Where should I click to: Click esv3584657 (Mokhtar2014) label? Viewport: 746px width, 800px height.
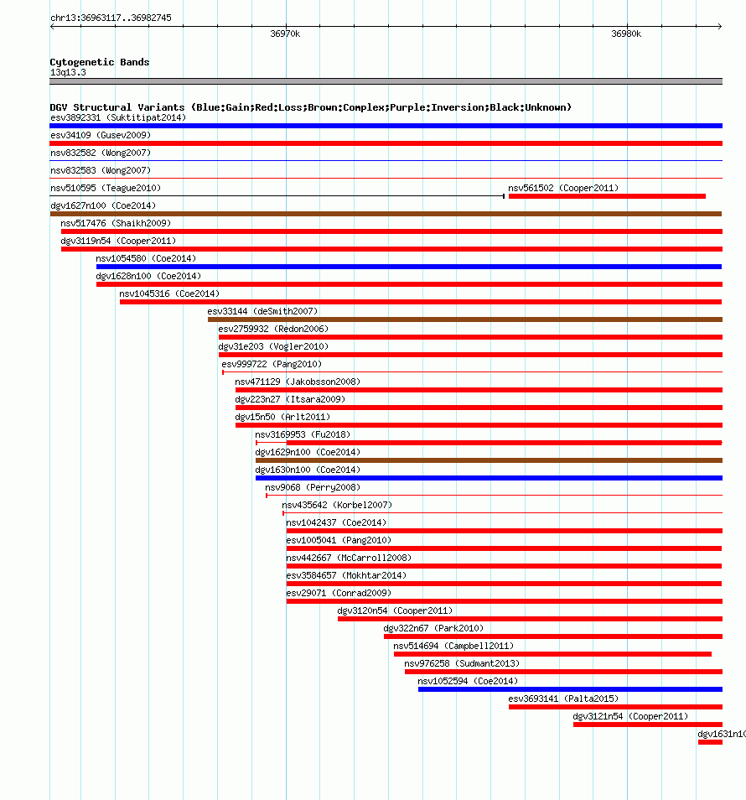[x=346, y=575]
